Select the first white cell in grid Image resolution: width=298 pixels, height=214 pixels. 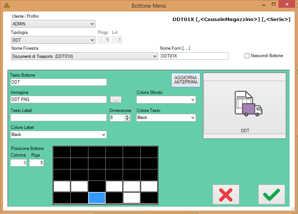coord(62,186)
